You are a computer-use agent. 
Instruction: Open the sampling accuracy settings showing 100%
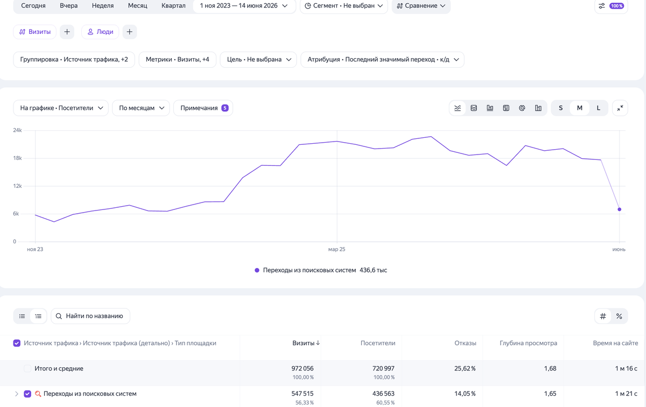[x=611, y=6]
